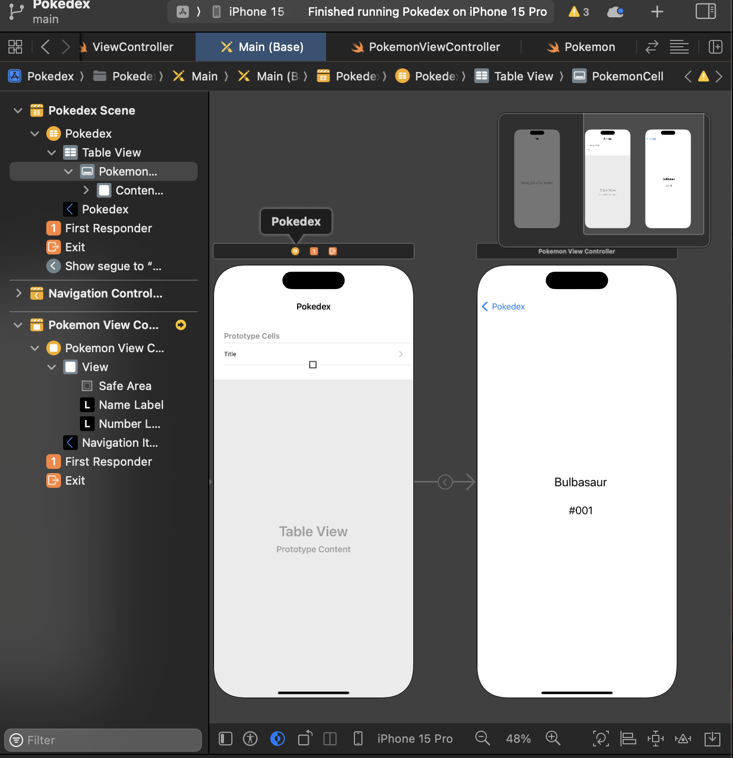Select Exit under Pokedex Scene
This screenshot has width=733, height=758.
104,247
